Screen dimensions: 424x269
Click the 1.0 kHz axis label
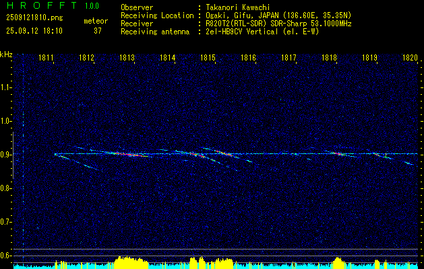[x=5, y=121]
